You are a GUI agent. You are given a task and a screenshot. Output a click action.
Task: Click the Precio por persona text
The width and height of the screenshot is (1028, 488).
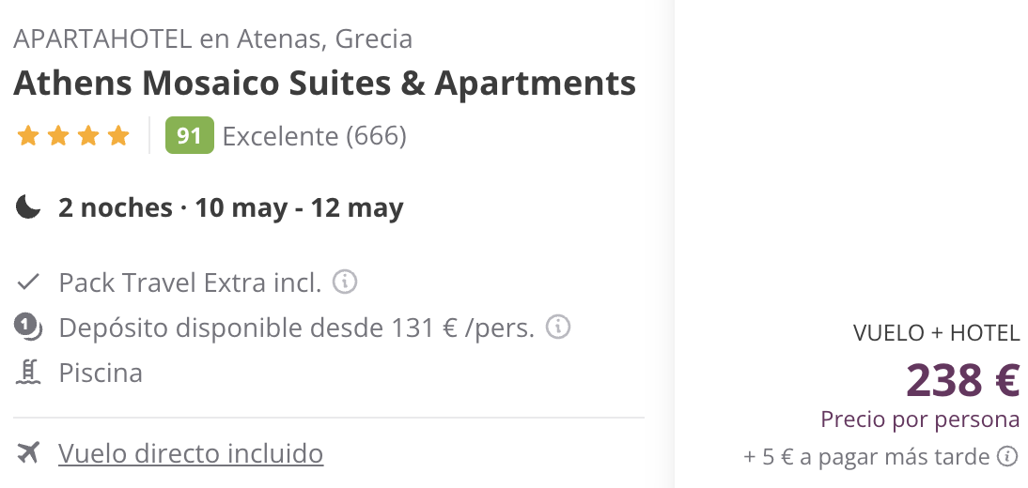[x=921, y=419]
